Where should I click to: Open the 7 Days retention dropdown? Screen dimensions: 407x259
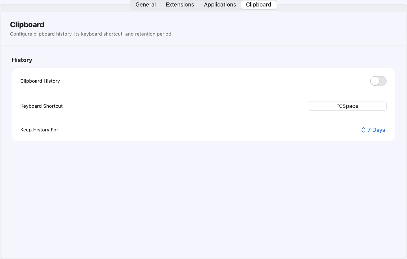click(373, 130)
